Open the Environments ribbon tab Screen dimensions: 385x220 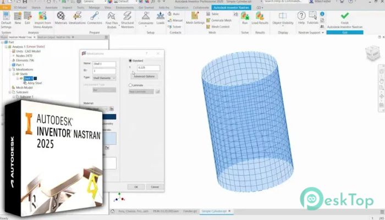125,8
